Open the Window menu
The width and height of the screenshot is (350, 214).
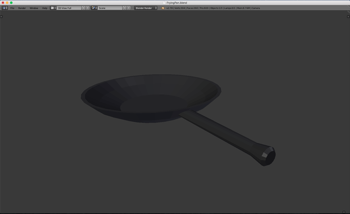click(x=34, y=8)
